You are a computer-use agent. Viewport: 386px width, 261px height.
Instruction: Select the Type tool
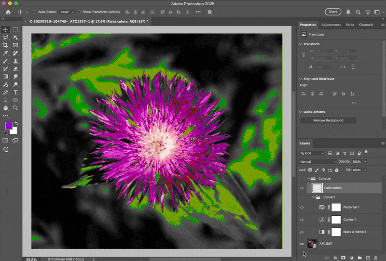click(x=15, y=92)
